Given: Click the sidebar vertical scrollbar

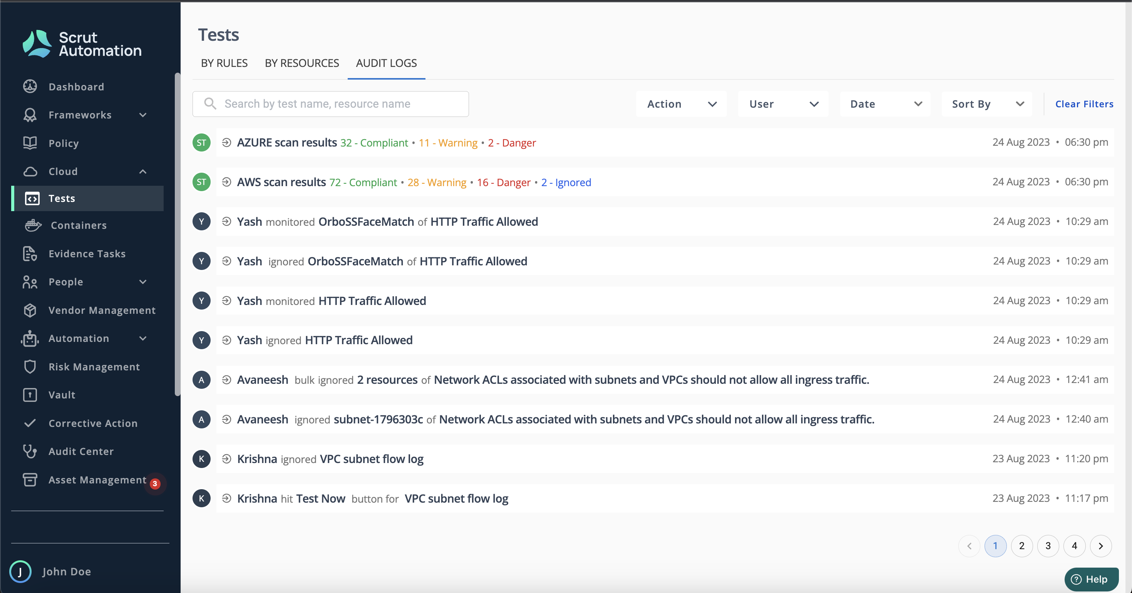Looking at the screenshot, I should click(178, 235).
